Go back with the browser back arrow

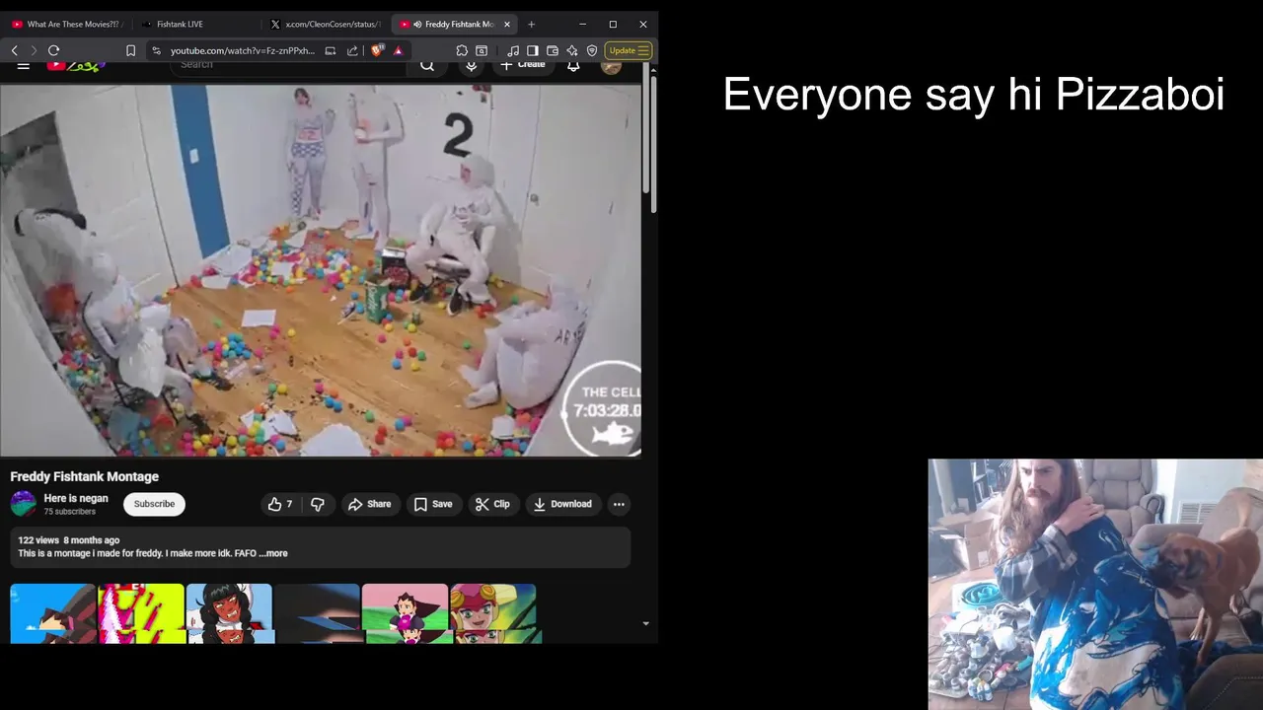coord(14,50)
